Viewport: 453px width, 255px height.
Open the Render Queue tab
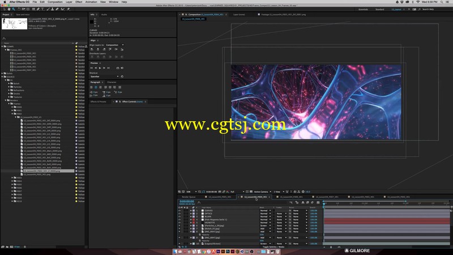coord(189,197)
